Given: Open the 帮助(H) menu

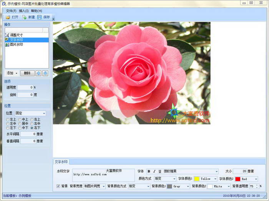Looking at the screenshot, I should point(37,11).
